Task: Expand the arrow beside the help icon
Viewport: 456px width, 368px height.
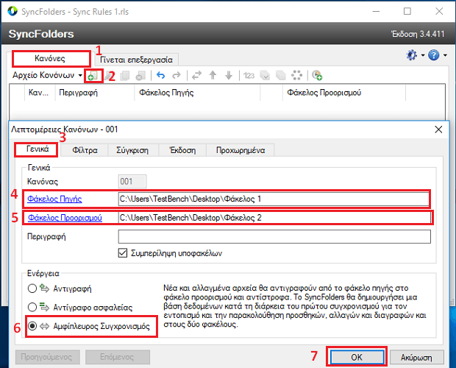Action: click(x=445, y=55)
